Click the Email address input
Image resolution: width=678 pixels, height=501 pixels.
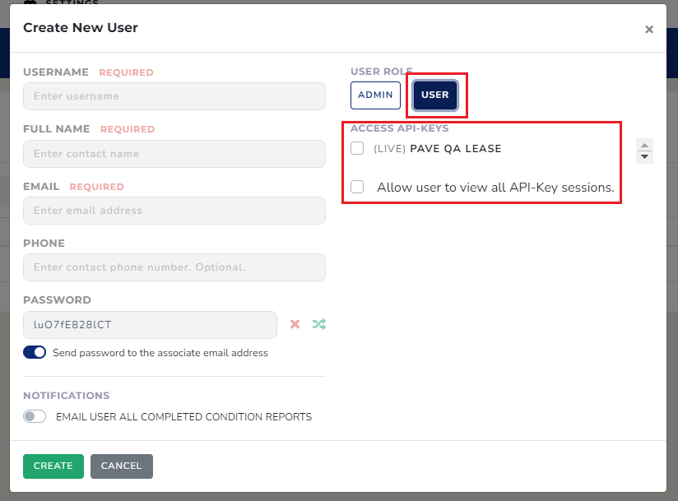point(174,211)
